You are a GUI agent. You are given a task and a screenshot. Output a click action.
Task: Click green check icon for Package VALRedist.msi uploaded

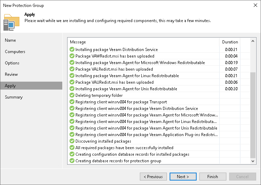coord(72,69)
